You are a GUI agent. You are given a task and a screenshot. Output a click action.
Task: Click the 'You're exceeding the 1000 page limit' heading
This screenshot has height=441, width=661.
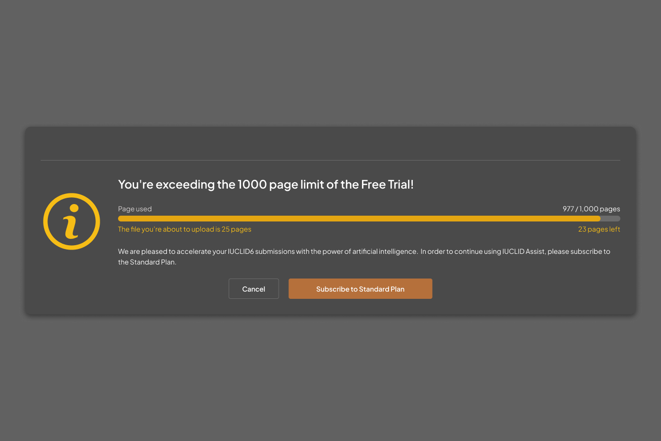point(266,184)
